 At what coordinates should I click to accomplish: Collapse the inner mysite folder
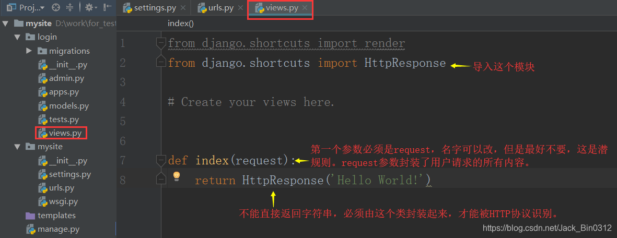click(x=17, y=147)
